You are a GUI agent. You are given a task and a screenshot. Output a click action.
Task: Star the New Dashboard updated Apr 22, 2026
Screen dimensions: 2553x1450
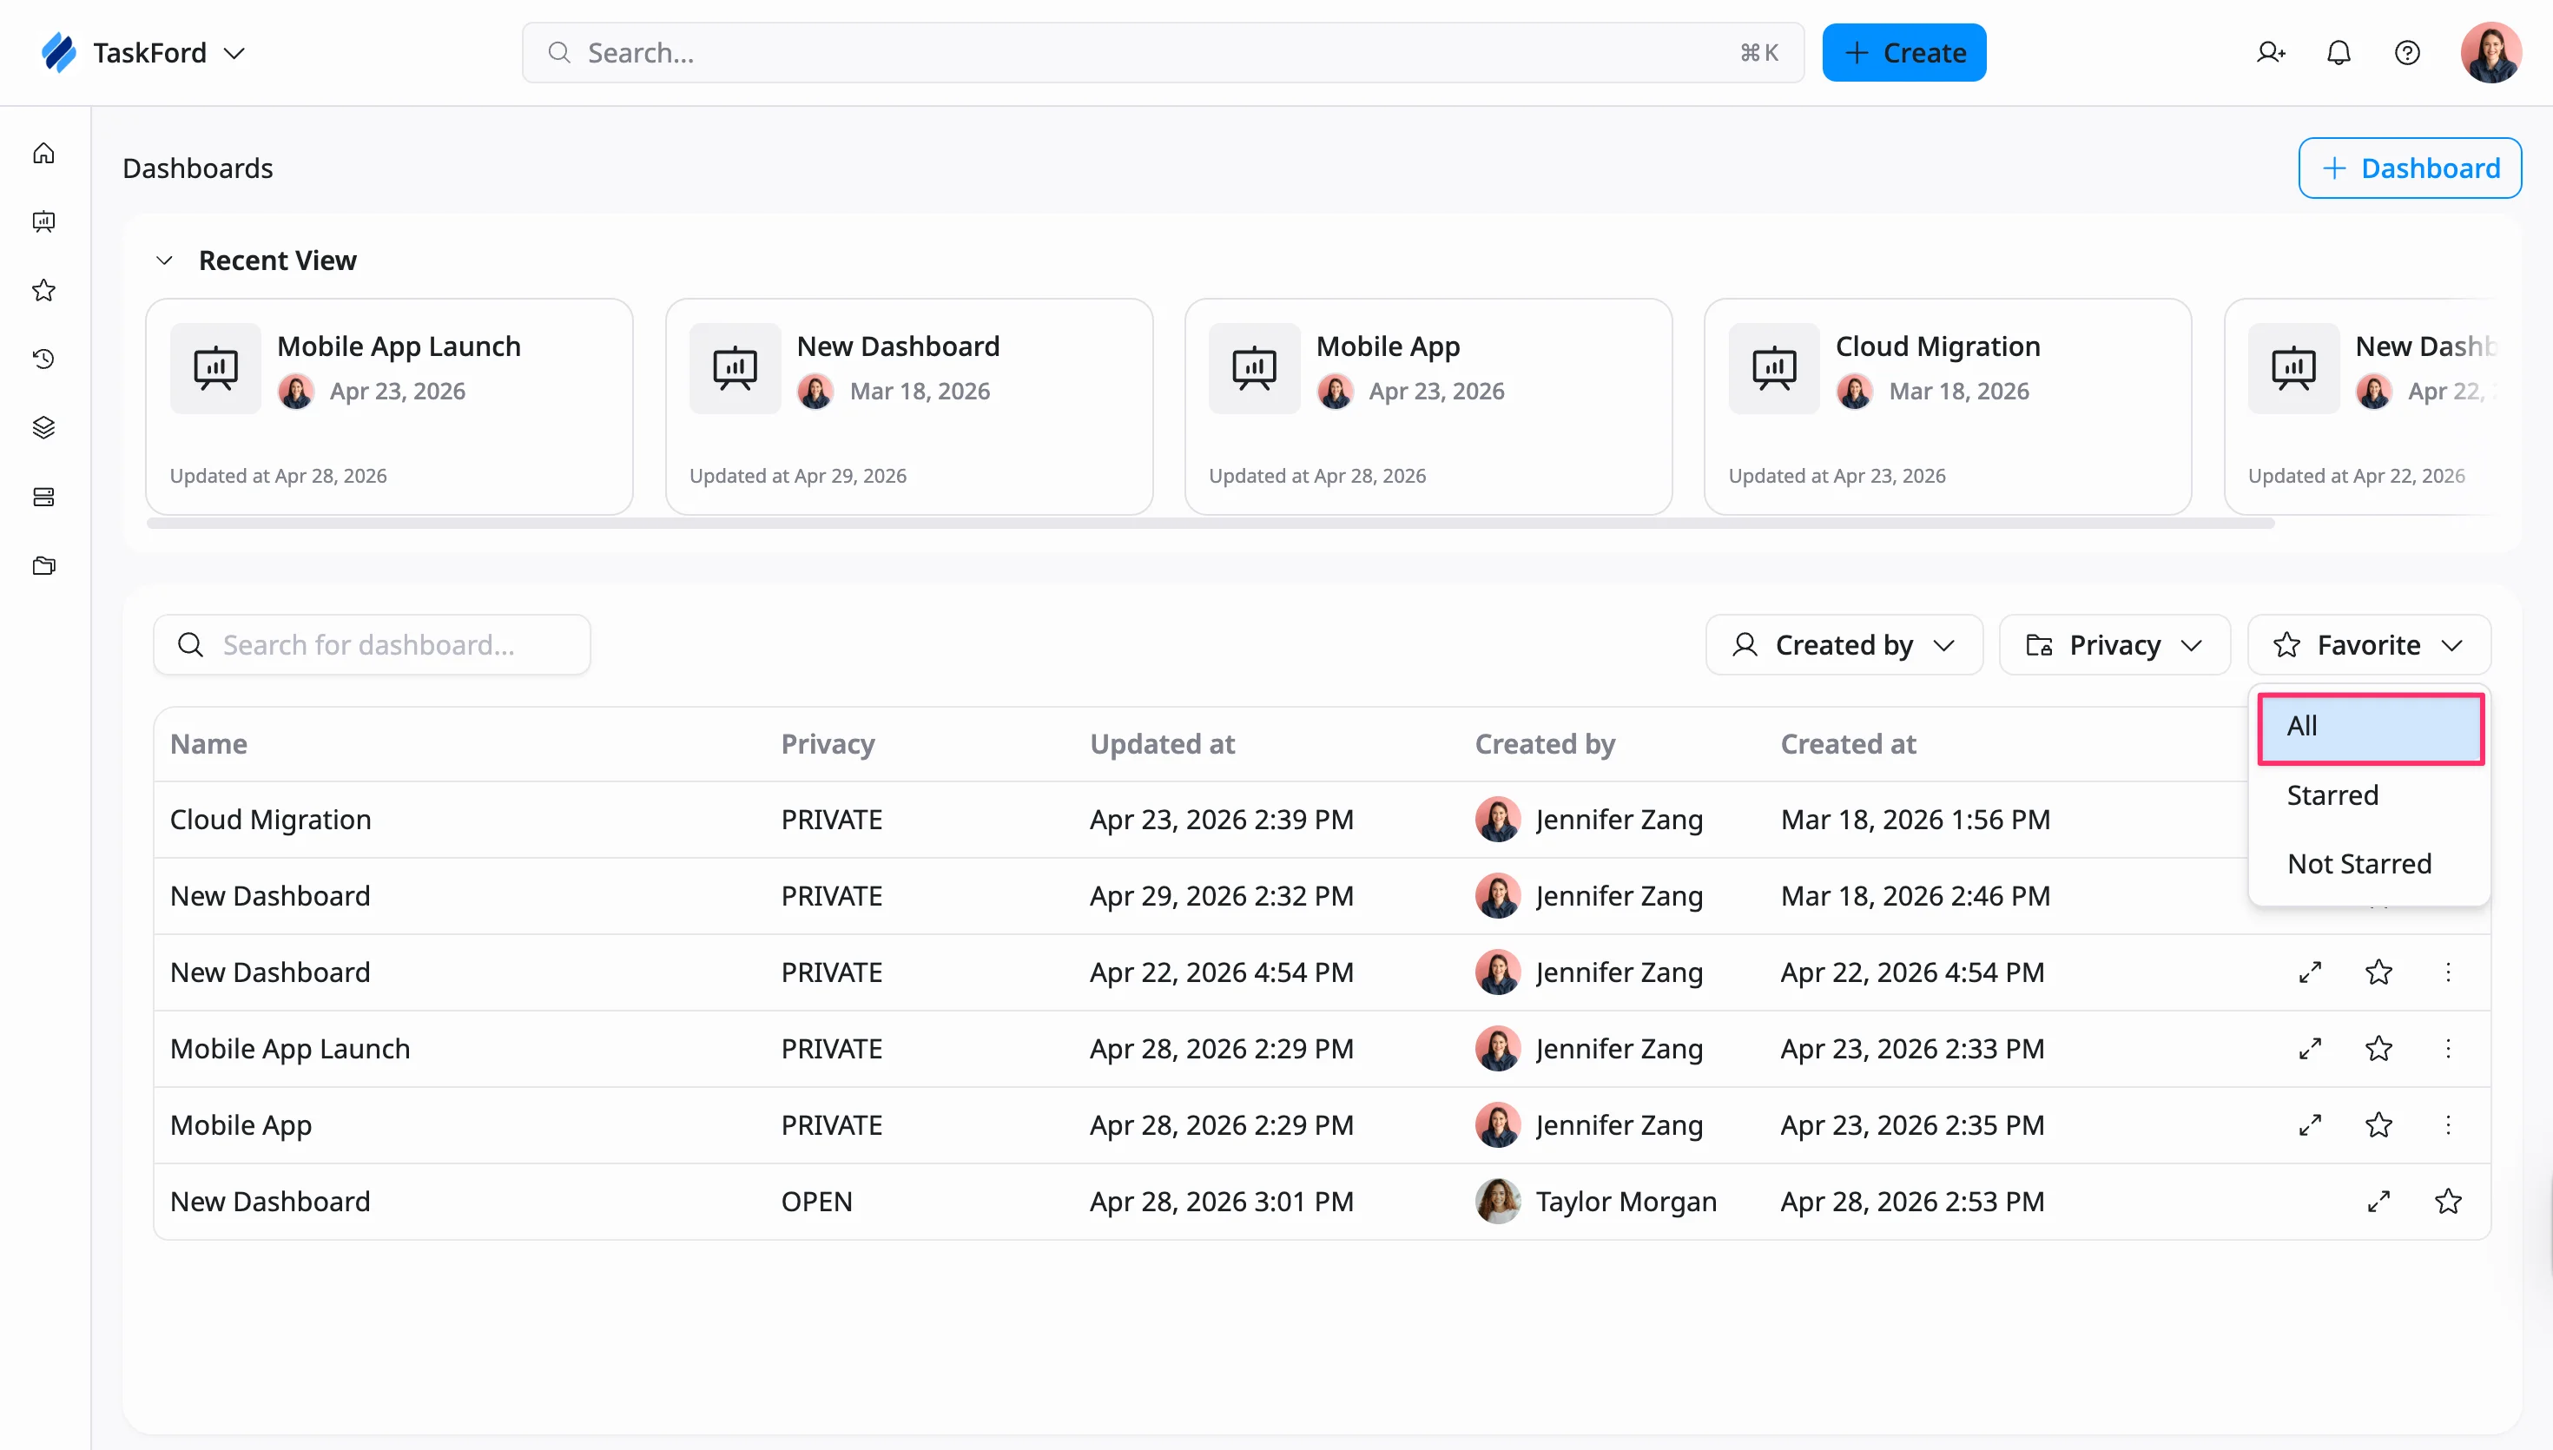click(x=2378, y=972)
